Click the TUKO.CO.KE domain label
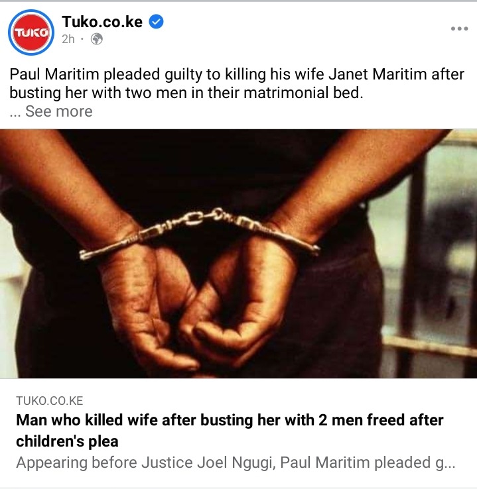477x489 pixels. 50,401
